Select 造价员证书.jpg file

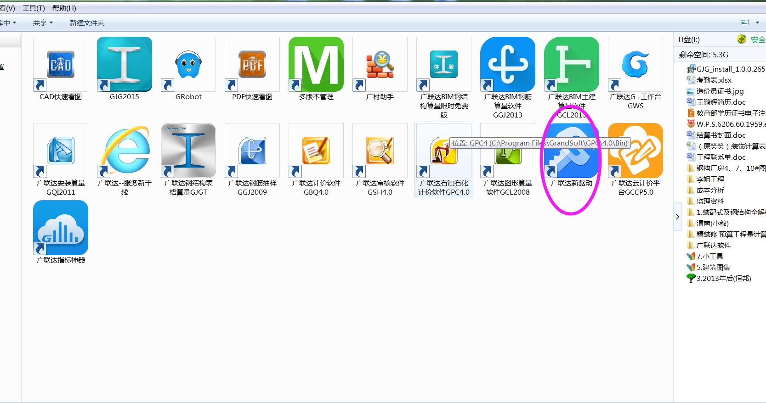715,91
